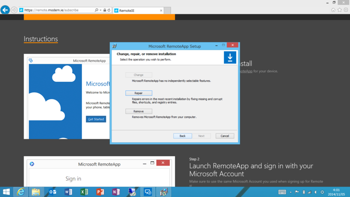Click the browser back arrow button
Screen dimensions: 350x197
click(x=5, y=10)
